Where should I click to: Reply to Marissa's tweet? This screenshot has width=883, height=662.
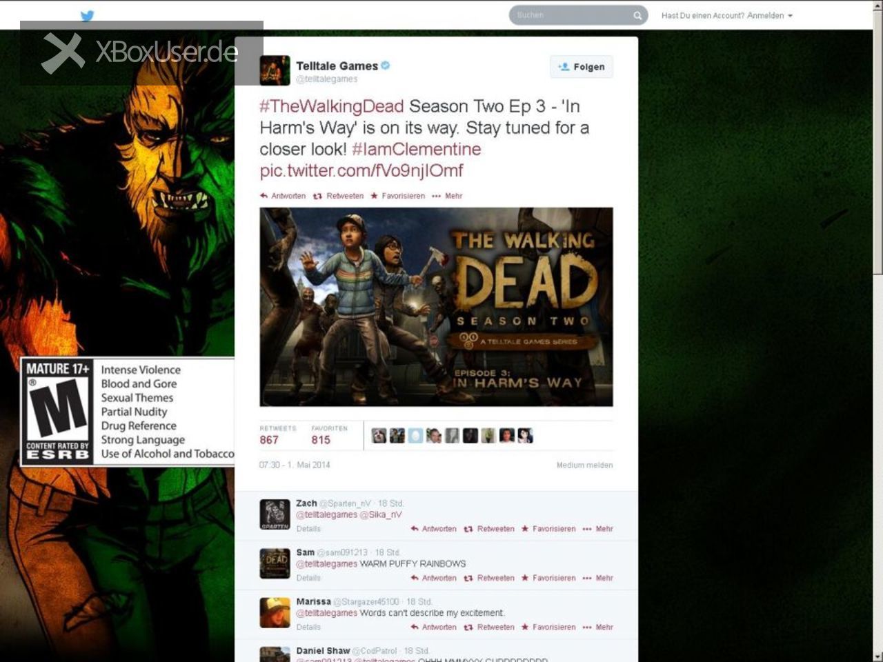[433, 627]
